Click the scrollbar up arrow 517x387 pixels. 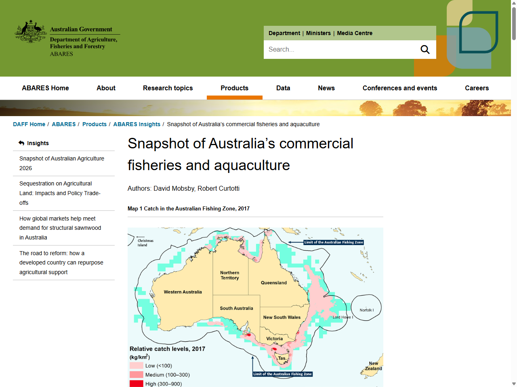pyautogui.click(x=514, y=3)
